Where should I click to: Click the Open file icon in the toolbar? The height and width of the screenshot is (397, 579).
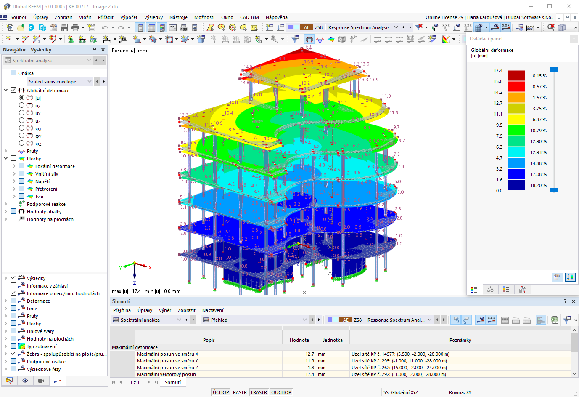tap(21, 27)
